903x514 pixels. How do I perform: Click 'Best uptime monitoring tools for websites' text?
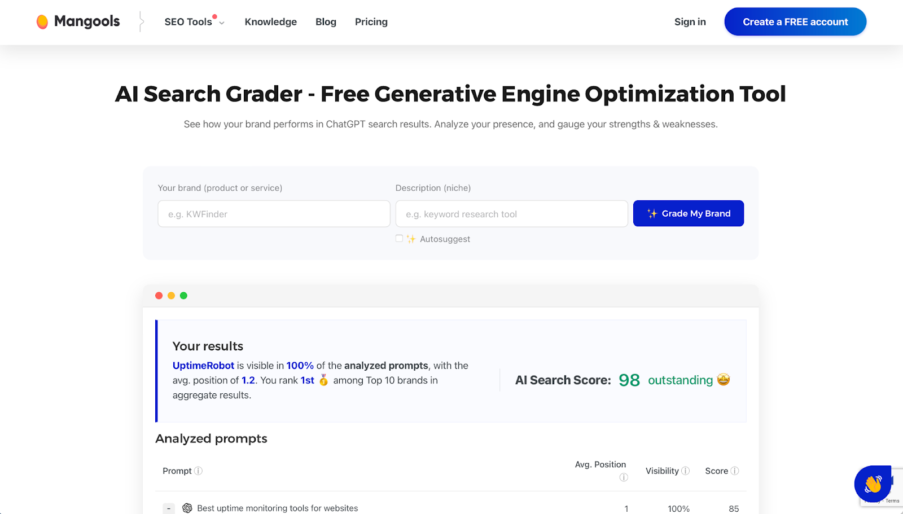(x=278, y=508)
